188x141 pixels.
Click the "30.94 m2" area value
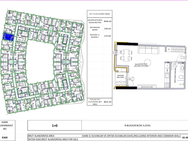[x=108, y=21]
